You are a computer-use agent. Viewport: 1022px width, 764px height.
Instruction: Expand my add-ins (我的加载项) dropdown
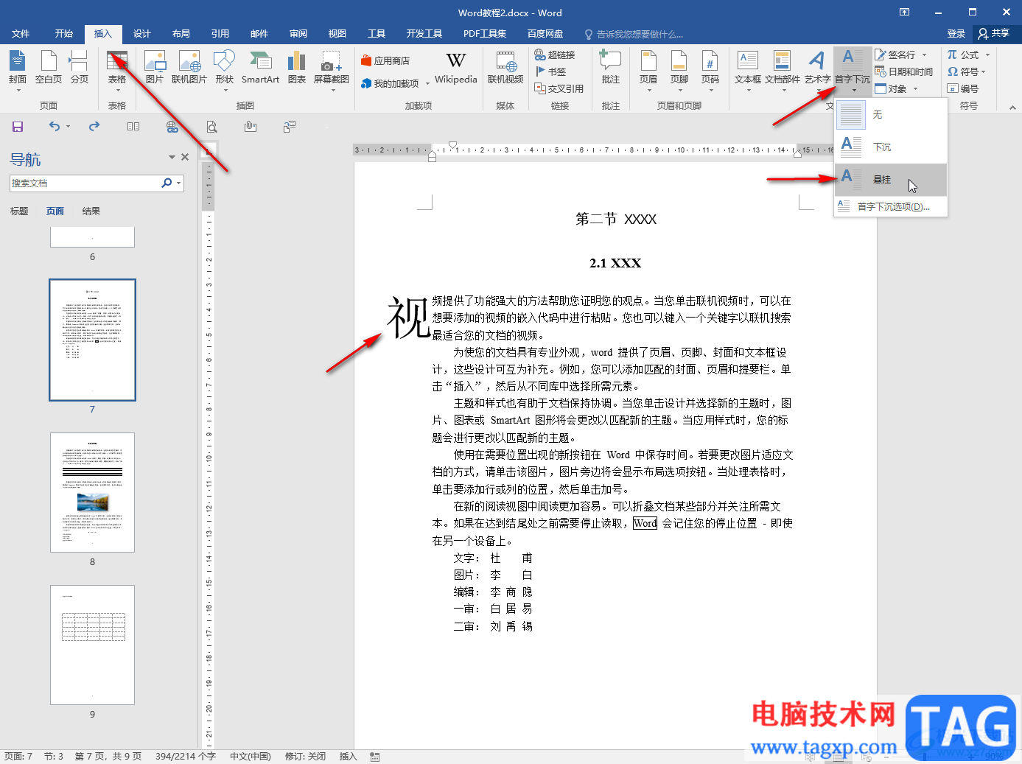click(427, 84)
